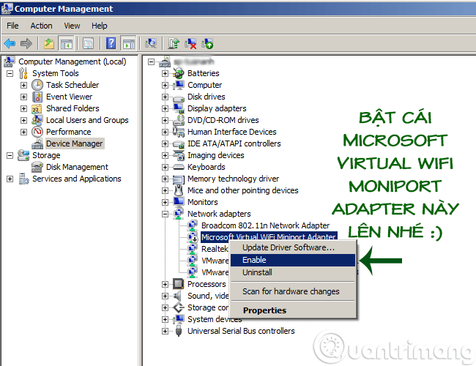476x366 pixels.
Task: Collapse the Network adapters category
Action: 165,214
